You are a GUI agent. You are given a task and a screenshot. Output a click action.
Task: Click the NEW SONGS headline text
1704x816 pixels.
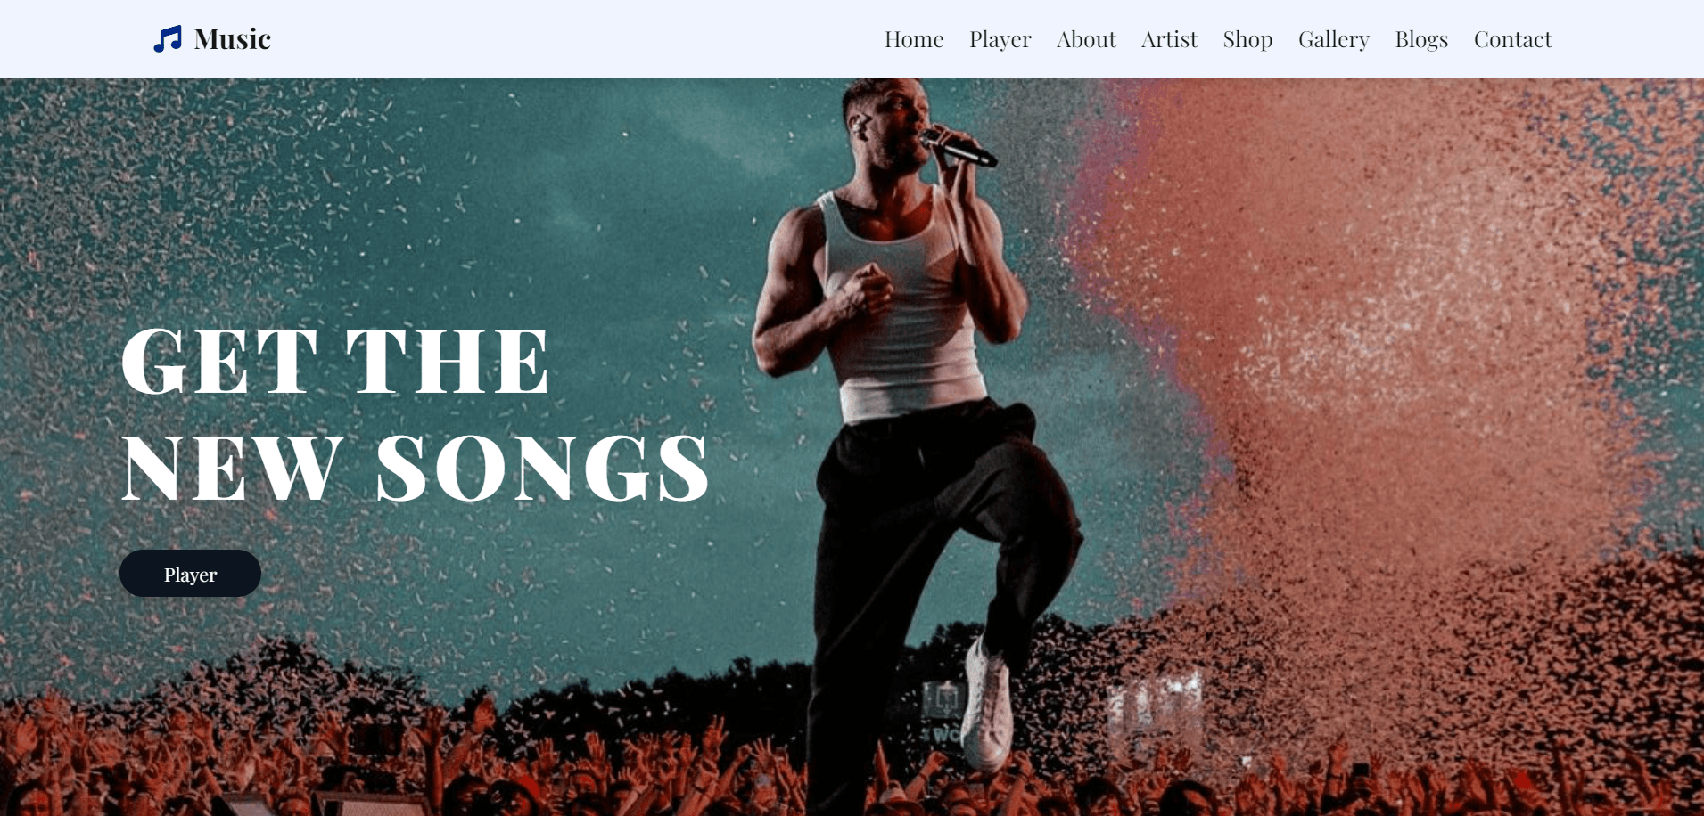coord(416,468)
